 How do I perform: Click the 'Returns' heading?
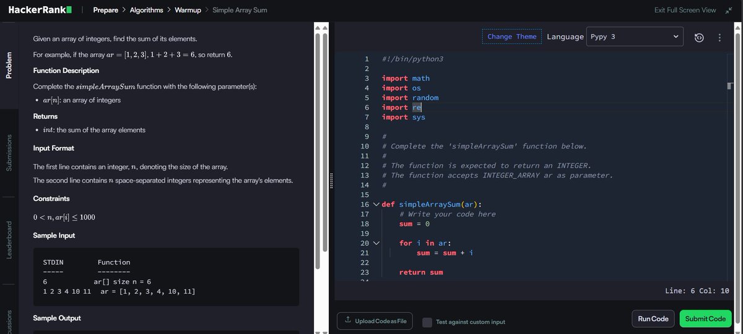pos(45,116)
